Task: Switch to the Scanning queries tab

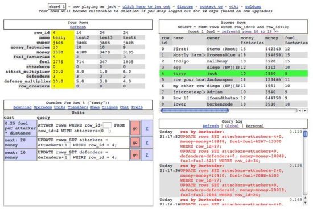Action: pos(22,107)
